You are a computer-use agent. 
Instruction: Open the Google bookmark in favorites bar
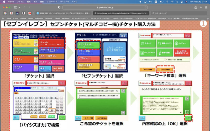pyautogui.click(x=23, y=18)
